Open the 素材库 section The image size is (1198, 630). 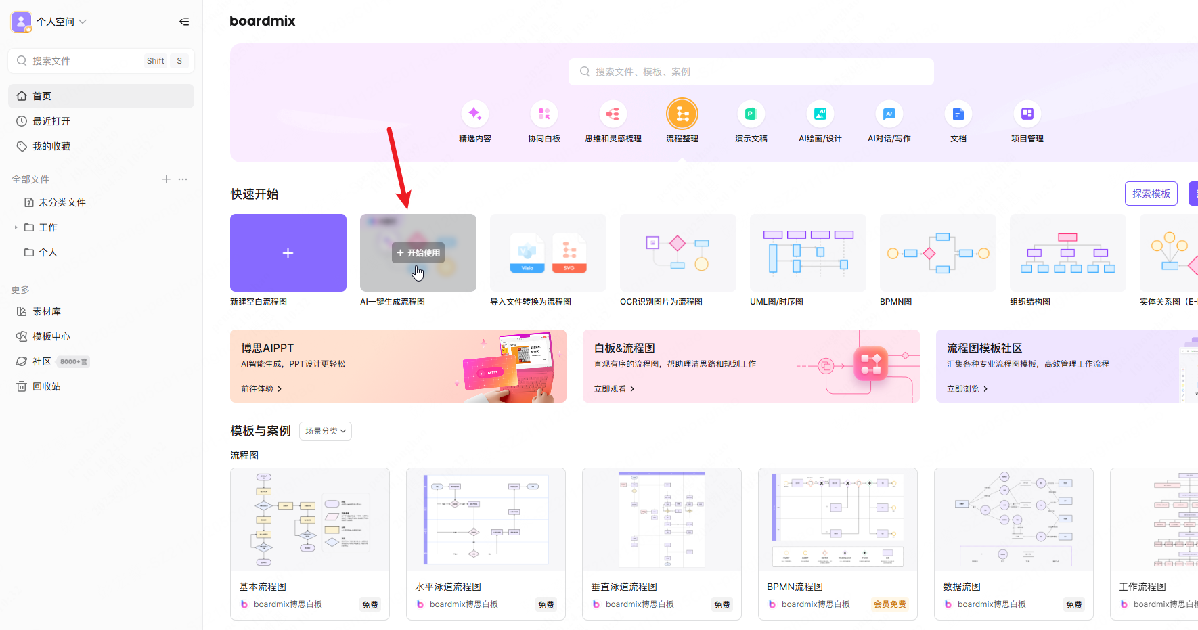pos(101,311)
